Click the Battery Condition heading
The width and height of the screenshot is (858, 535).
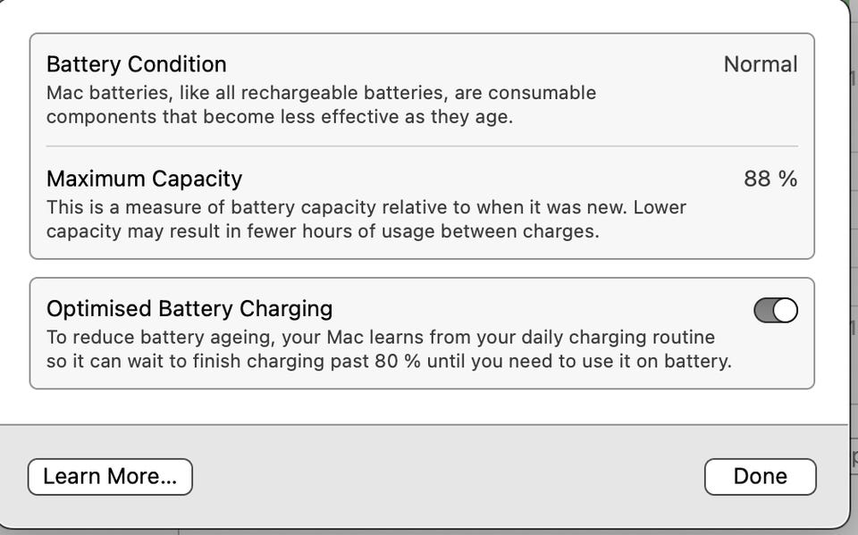(x=136, y=64)
